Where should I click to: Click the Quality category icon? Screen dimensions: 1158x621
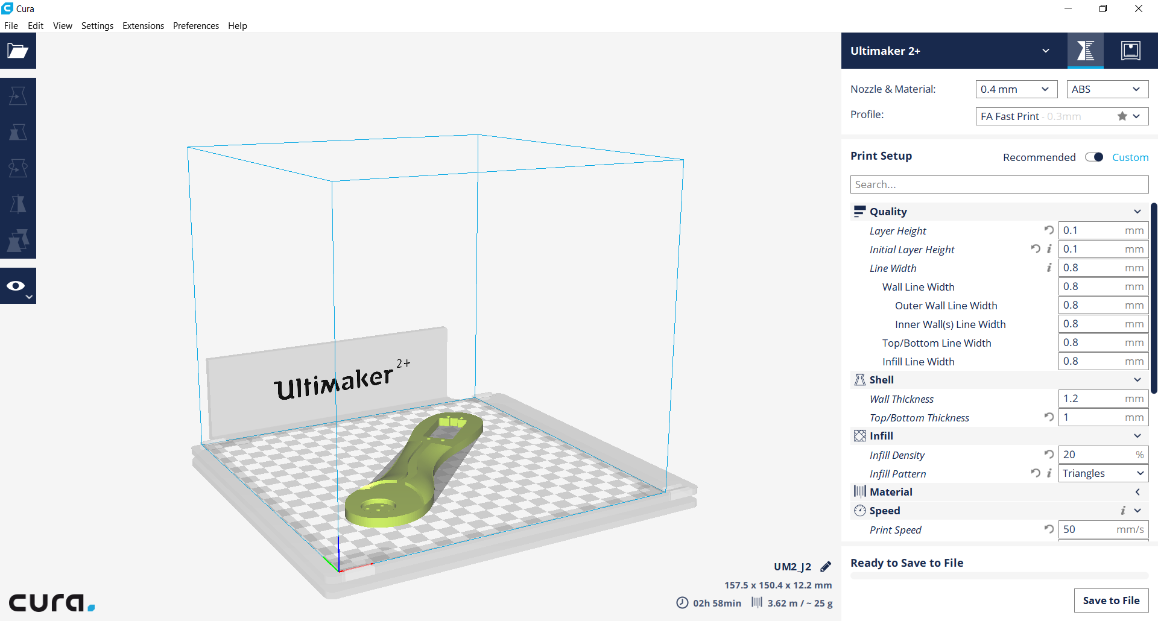tap(859, 212)
